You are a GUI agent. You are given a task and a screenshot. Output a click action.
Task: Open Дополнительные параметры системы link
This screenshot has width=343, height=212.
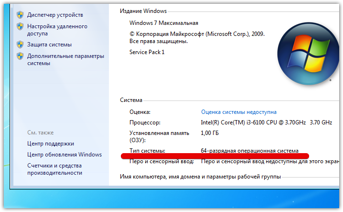pos(65,60)
